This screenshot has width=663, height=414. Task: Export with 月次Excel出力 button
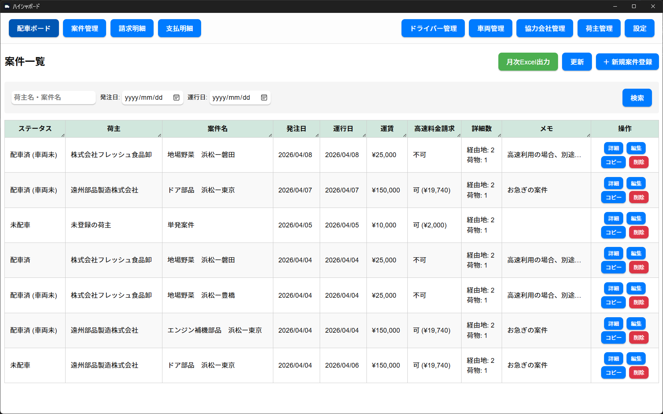point(528,62)
